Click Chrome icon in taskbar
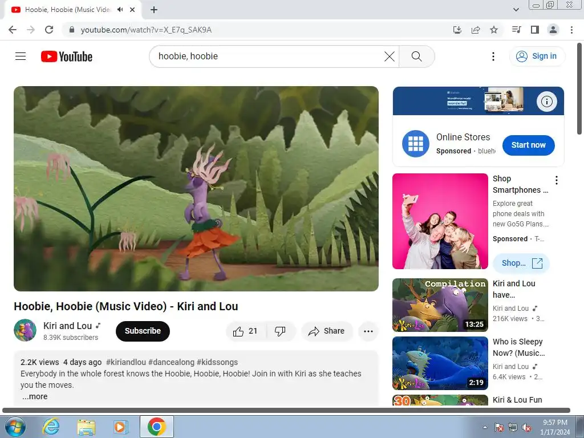 click(x=156, y=427)
